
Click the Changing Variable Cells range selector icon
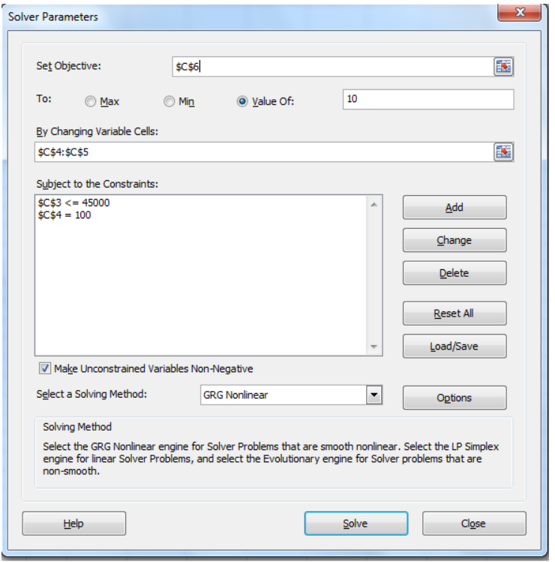click(x=503, y=152)
